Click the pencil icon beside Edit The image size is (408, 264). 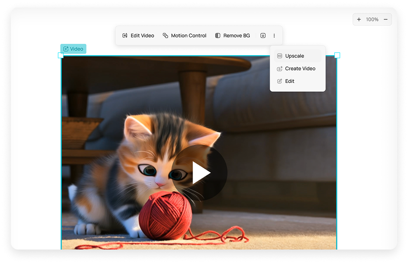pyautogui.click(x=280, y=81)
